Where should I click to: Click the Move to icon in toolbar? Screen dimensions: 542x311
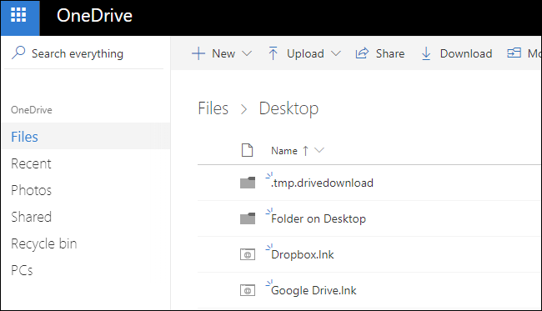point(514,53)
